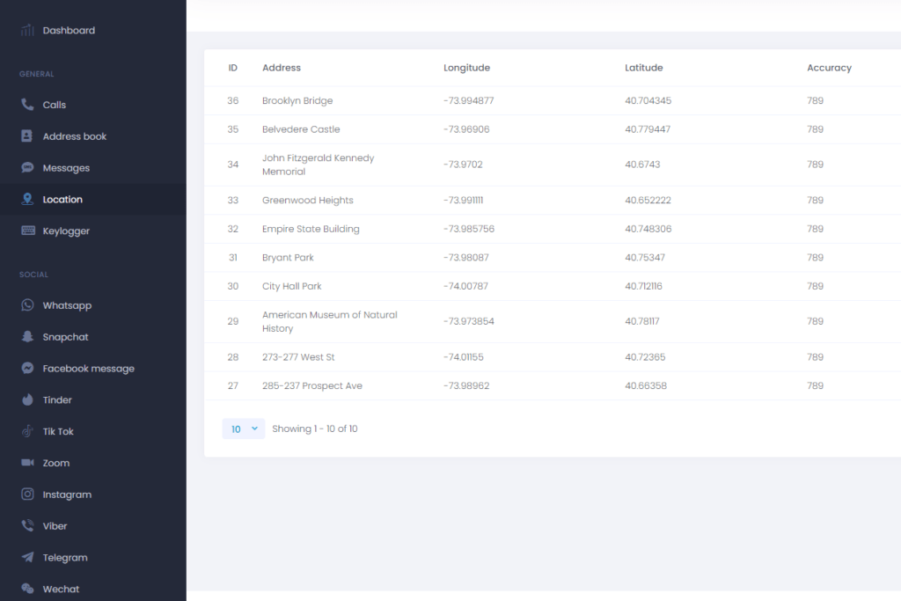The width and height of the screenshot is (901, 601).
Task: Click American Museum of Natural History address
Action: click(329, 321)
